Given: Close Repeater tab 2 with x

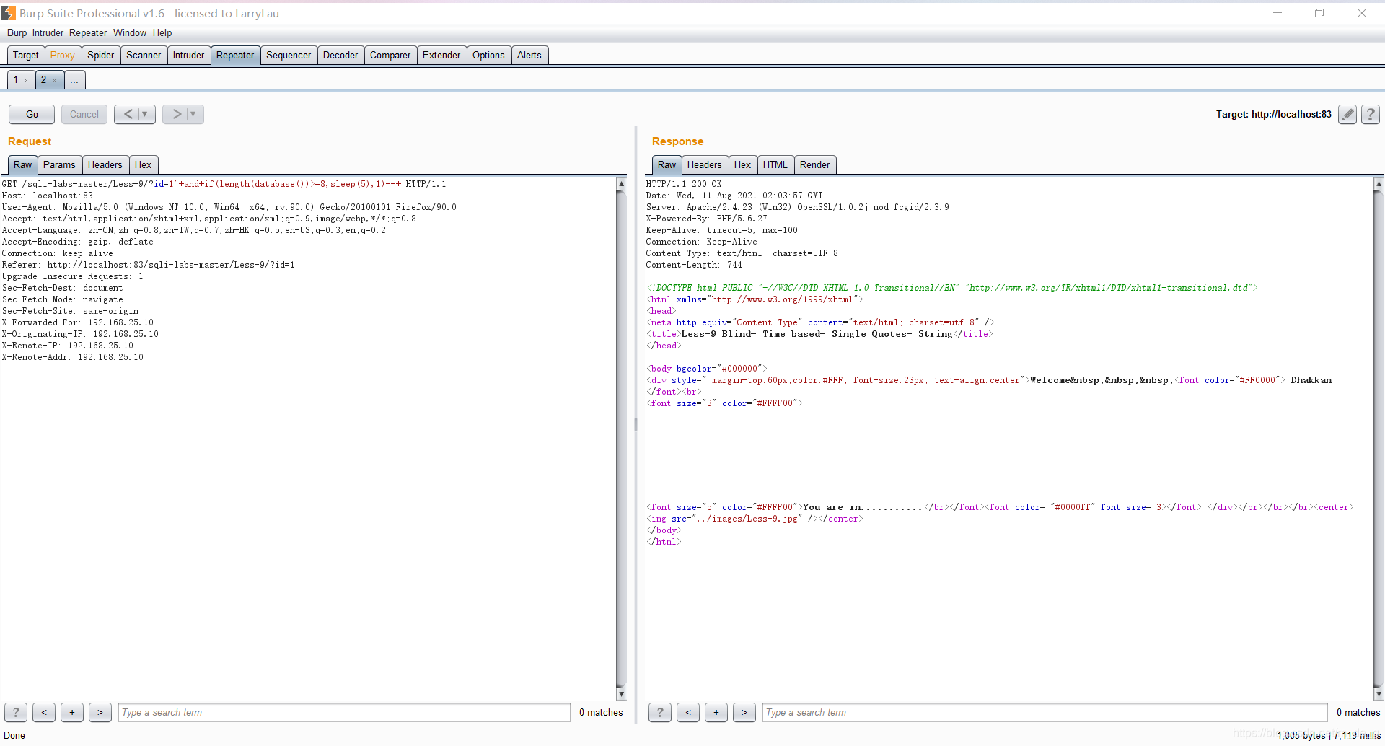Looking at the screenshot, I should (55, 80).
